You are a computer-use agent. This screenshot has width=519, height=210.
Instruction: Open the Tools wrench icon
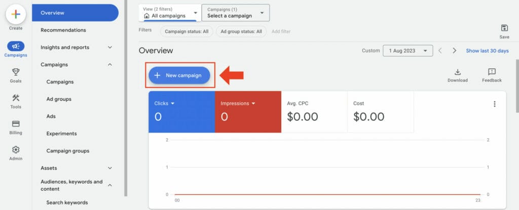point(16,98)
